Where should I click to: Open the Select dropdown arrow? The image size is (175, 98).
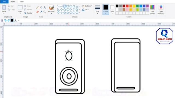point(20,14)
